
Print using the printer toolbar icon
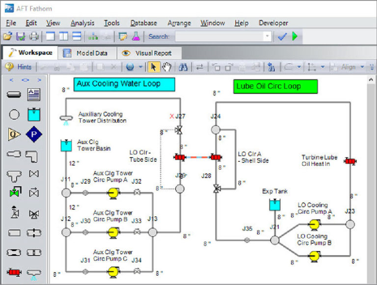point(34,36)
